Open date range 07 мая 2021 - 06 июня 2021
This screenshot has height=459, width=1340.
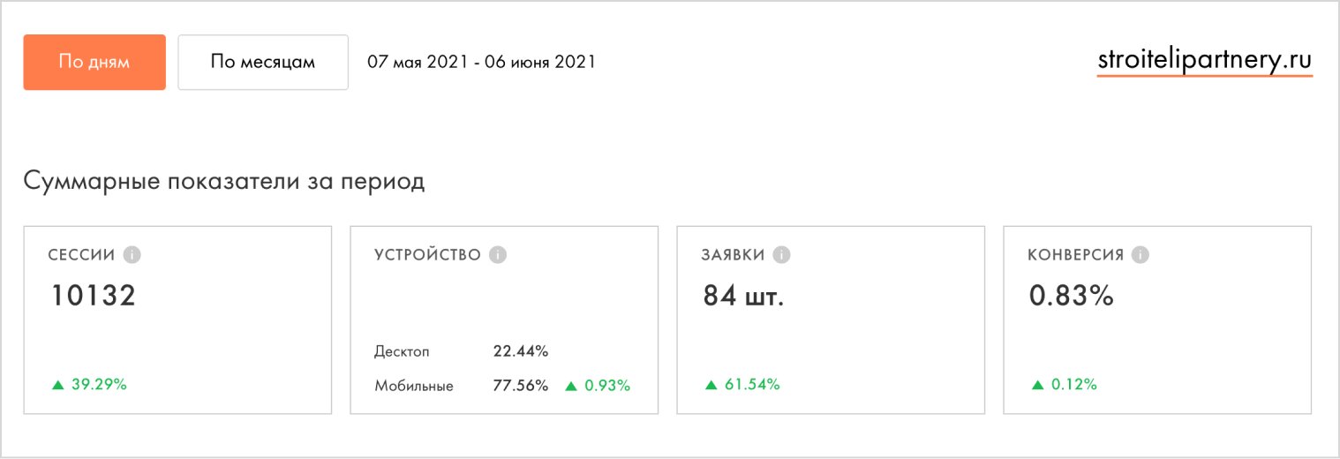click(481, 63)
